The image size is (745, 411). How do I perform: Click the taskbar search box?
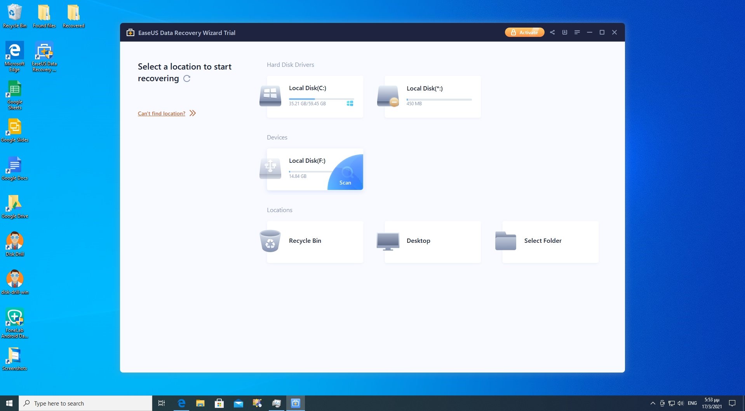click(x=85, y=403)
